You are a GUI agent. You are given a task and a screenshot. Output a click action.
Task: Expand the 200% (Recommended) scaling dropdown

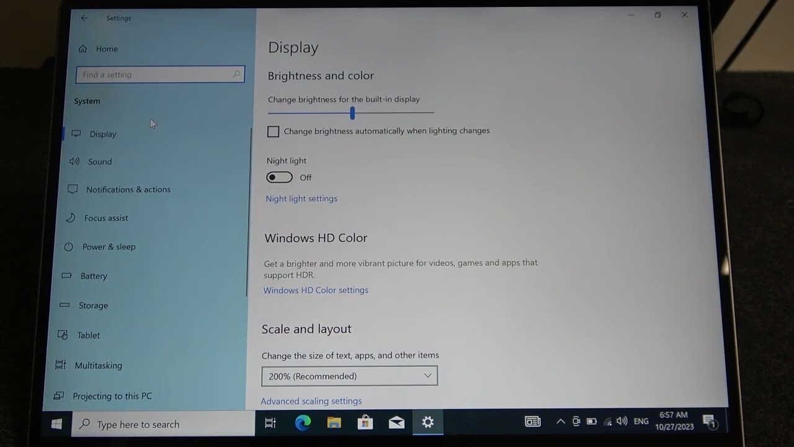tap(349, 376)
